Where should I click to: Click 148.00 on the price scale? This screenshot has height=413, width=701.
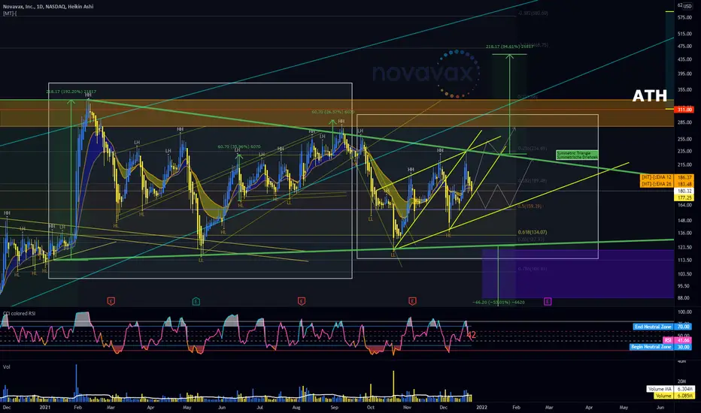click(x=684, y=220)
